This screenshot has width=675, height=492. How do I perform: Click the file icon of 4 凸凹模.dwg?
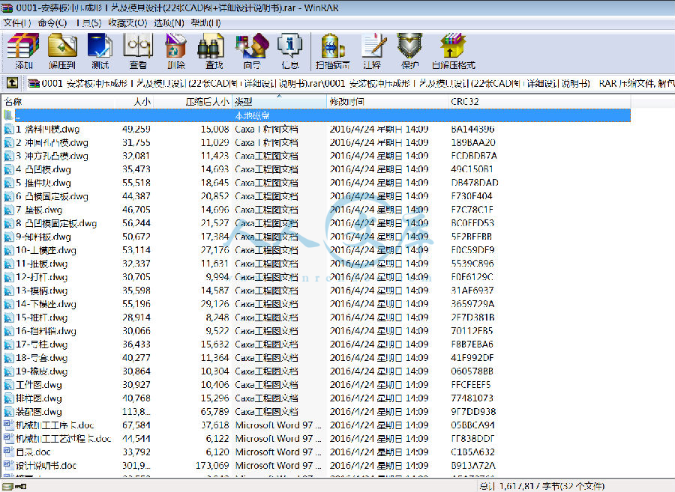pyautogui.click(x=8, y=169)
